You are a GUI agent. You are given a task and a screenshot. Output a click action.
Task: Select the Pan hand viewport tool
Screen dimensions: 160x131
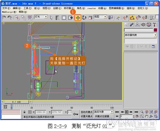pos(146,116)
